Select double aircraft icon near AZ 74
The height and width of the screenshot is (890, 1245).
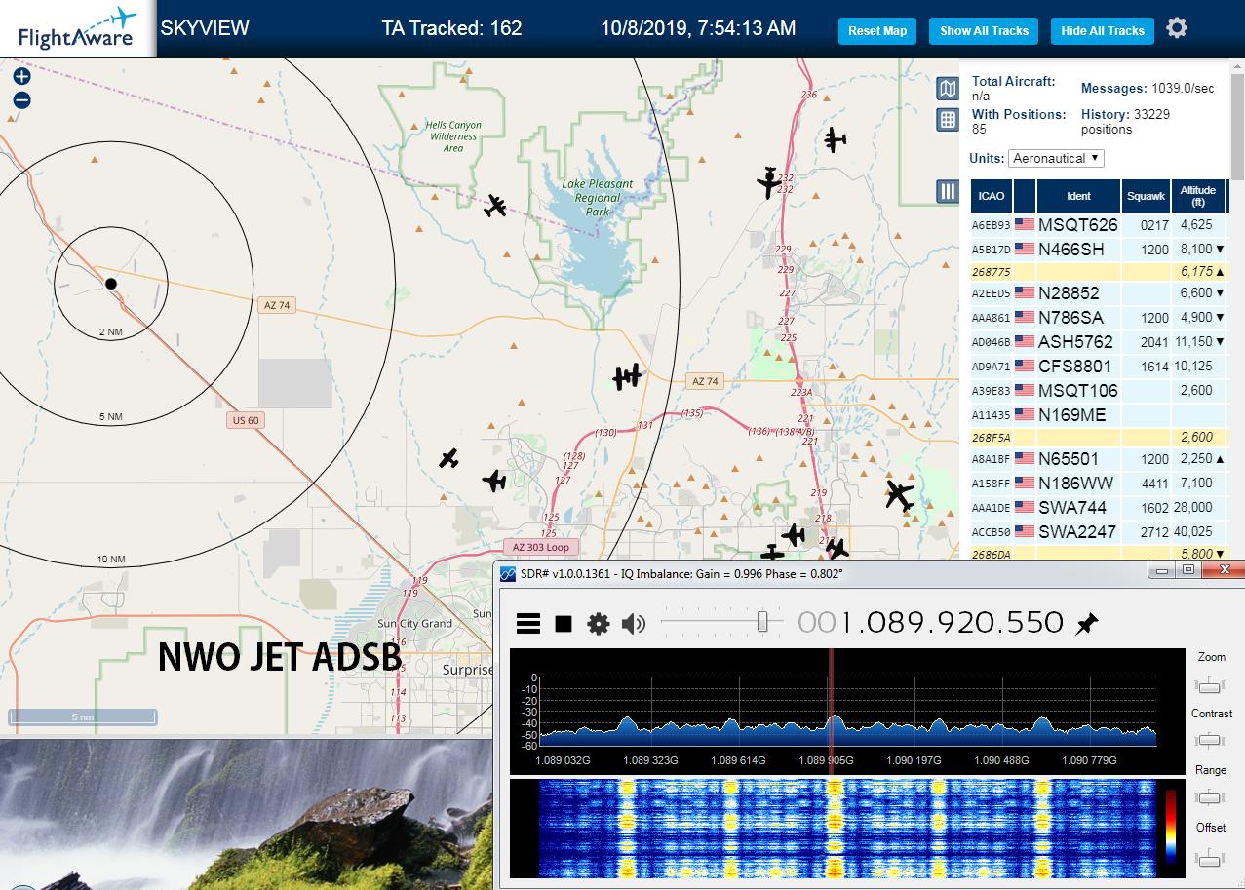627,375
